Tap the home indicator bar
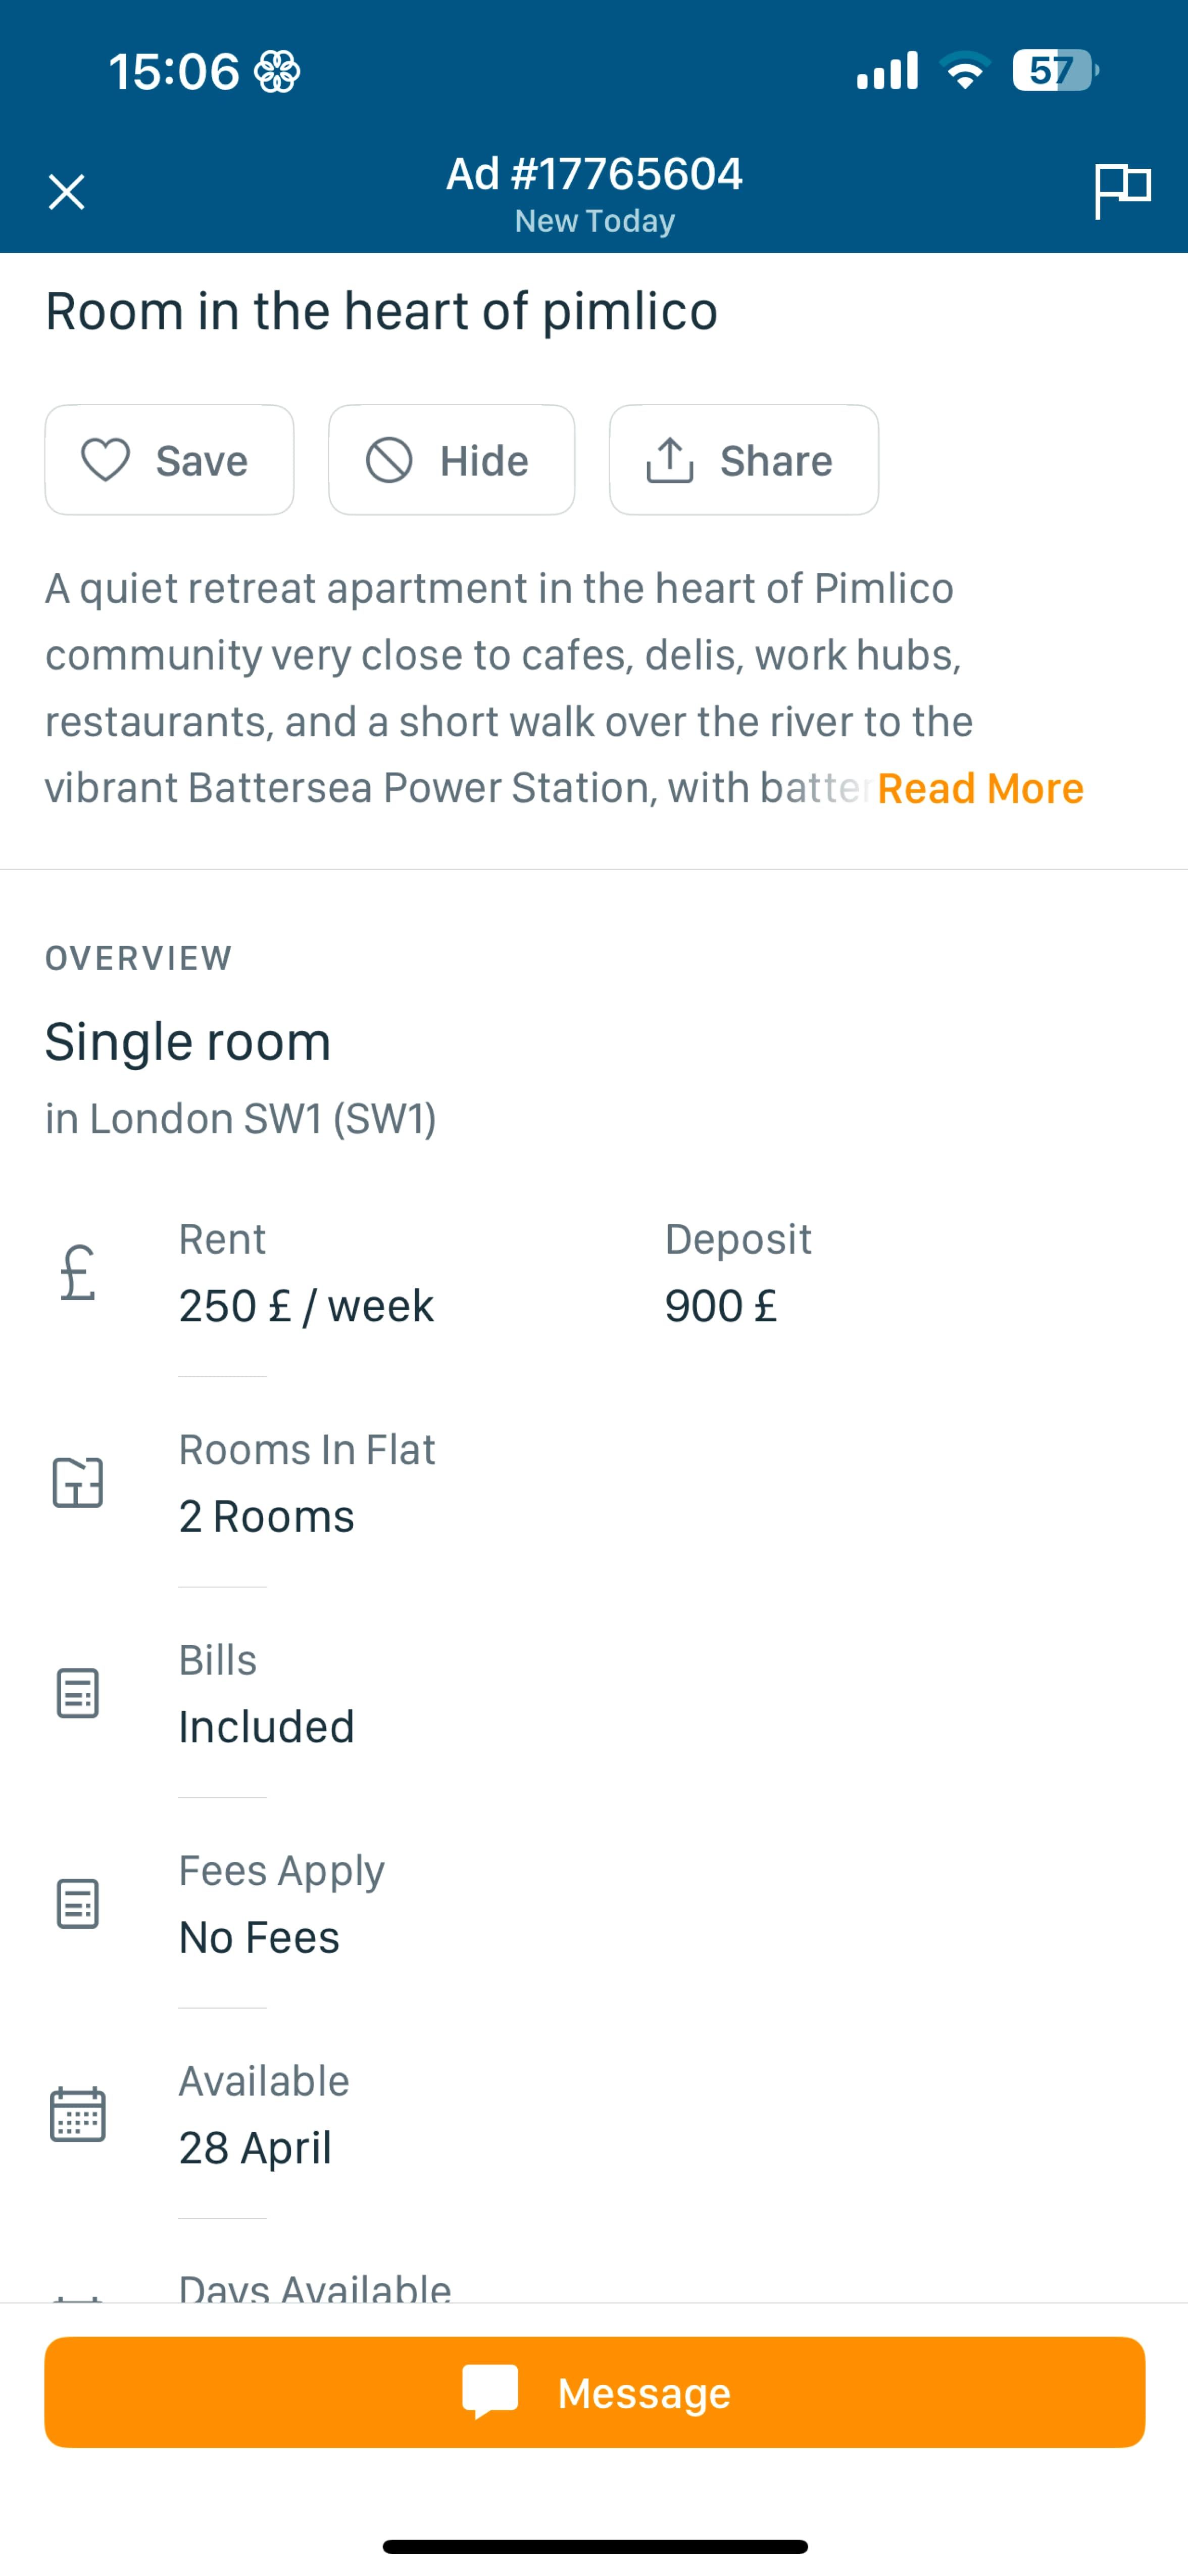The width and height of the screenshot is (1188, 2576). click(x=594, y=2546)
